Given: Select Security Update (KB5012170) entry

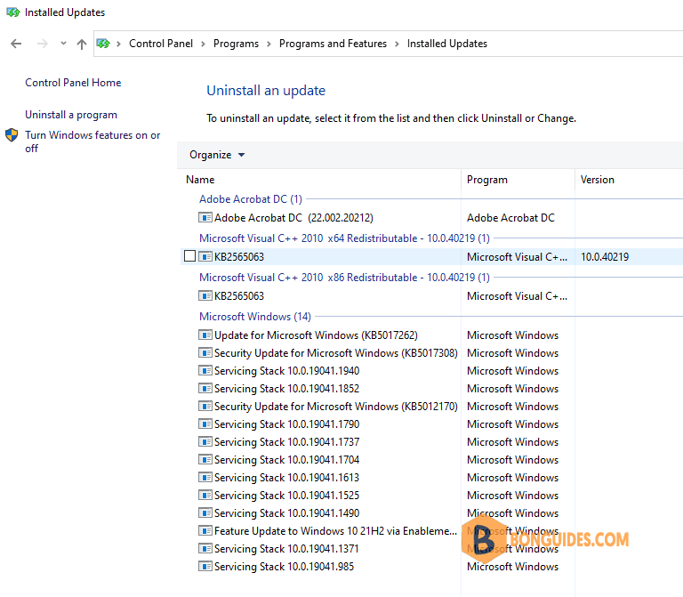Looking at the screenshot, I should coord(336,406).
